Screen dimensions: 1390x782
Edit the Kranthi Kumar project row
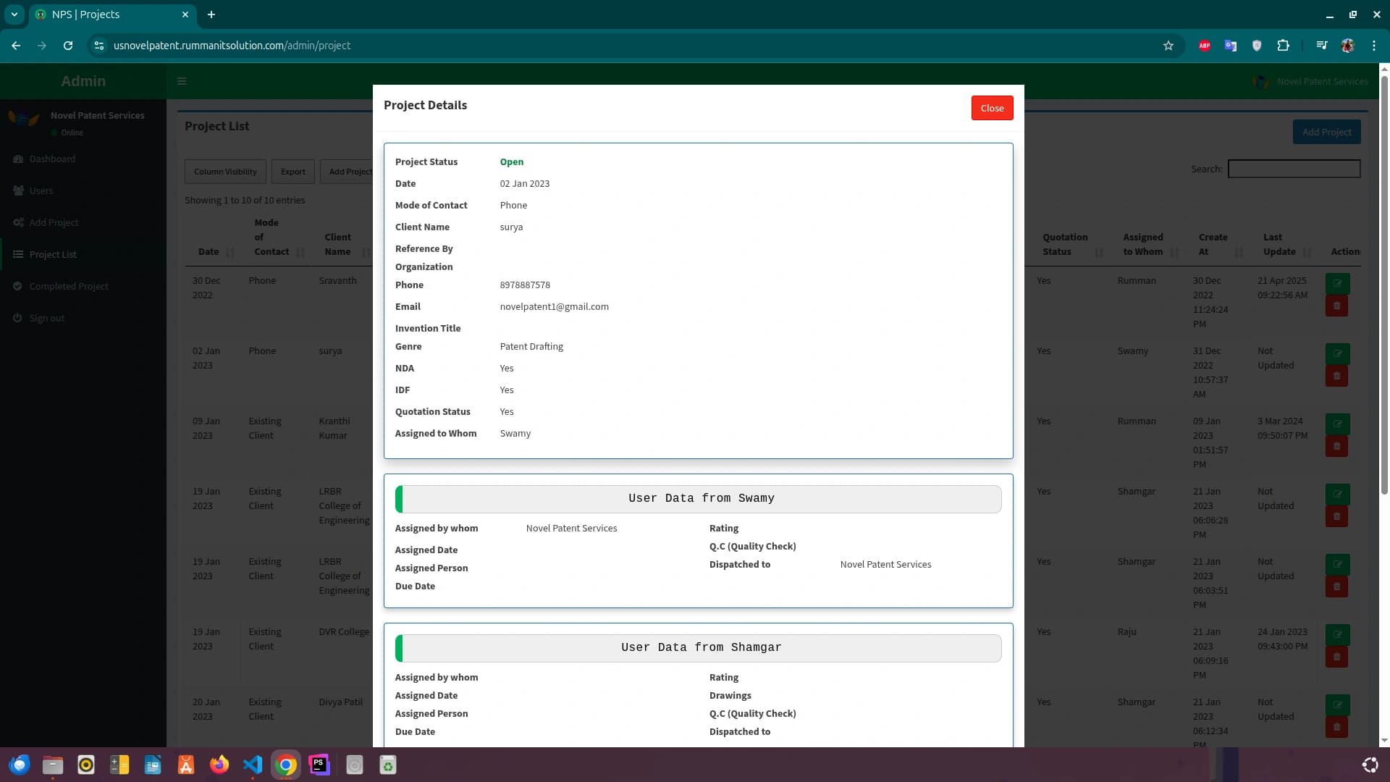click(x=1336, y=424)
